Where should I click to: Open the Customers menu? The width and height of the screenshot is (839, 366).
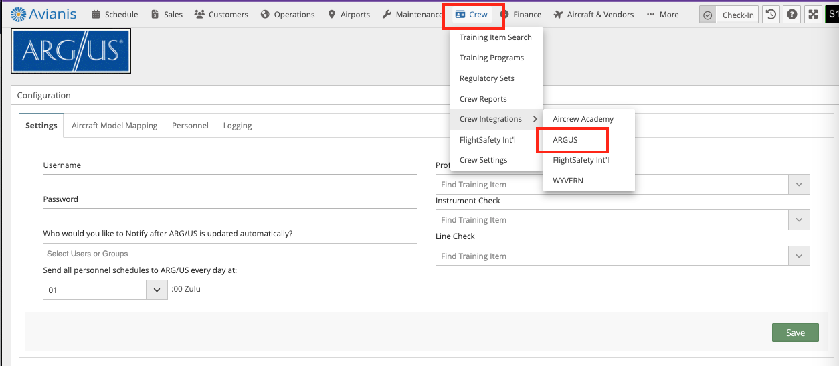(x=221, y=15)
